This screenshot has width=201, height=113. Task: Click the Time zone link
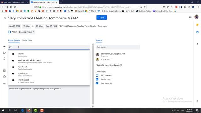tap(102, 26)
